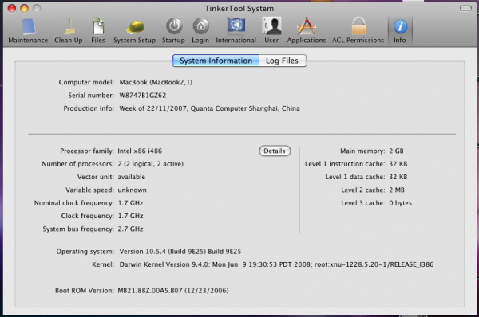Screen dimensions: 479x317
Task: Click operating system Version 10.5.4 text
Action: (x=180, y=252)
